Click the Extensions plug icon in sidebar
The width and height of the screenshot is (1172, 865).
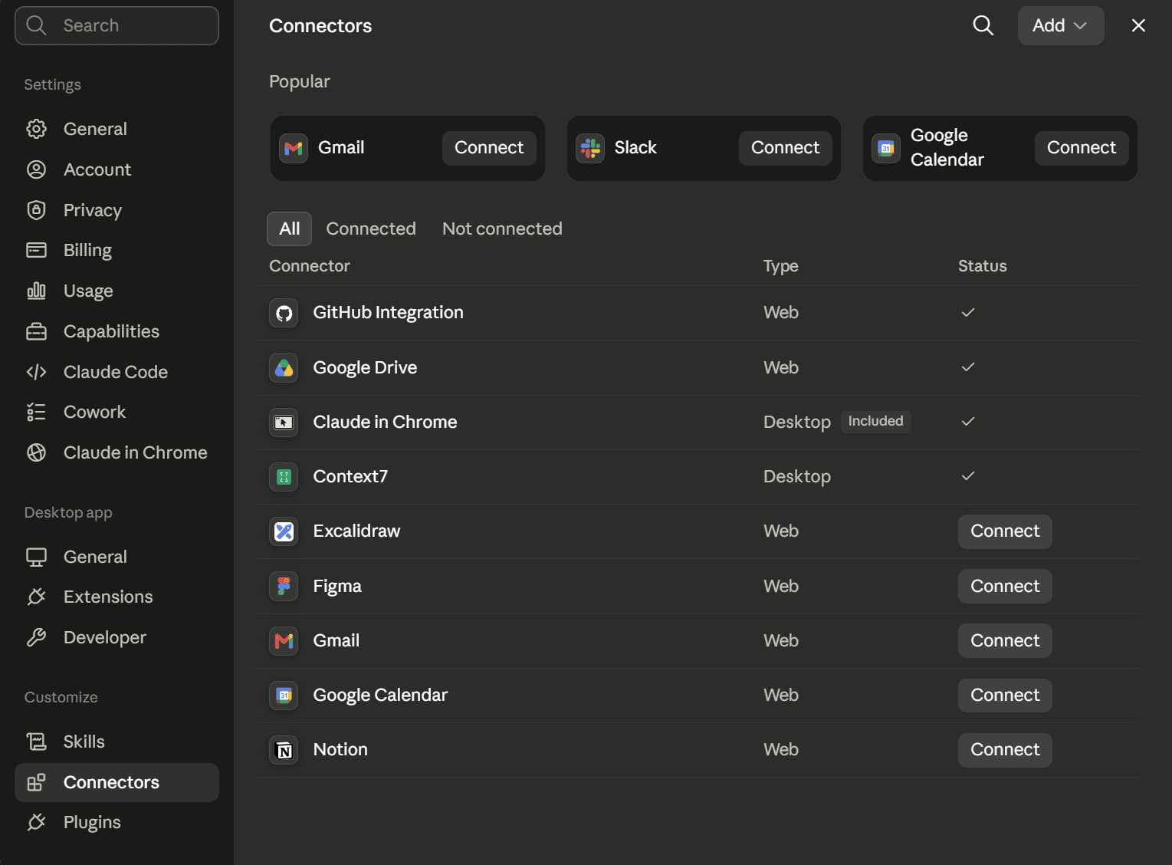click(36, 597)
